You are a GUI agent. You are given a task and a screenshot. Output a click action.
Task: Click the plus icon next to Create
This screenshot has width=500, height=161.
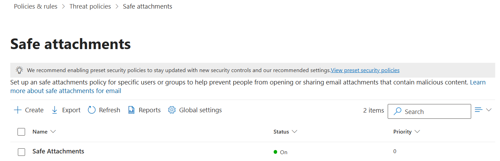click(18, 110)
